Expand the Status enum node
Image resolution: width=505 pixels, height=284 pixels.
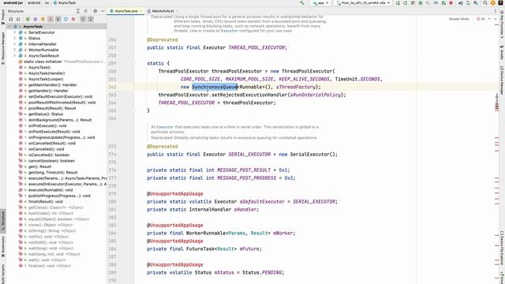point(14,38)
